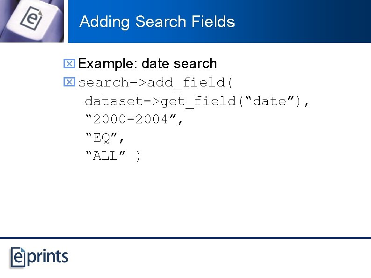Click the 'dataset->get_field("date"),' line
The width and height of the screenshot is (371, 278).
197,102
